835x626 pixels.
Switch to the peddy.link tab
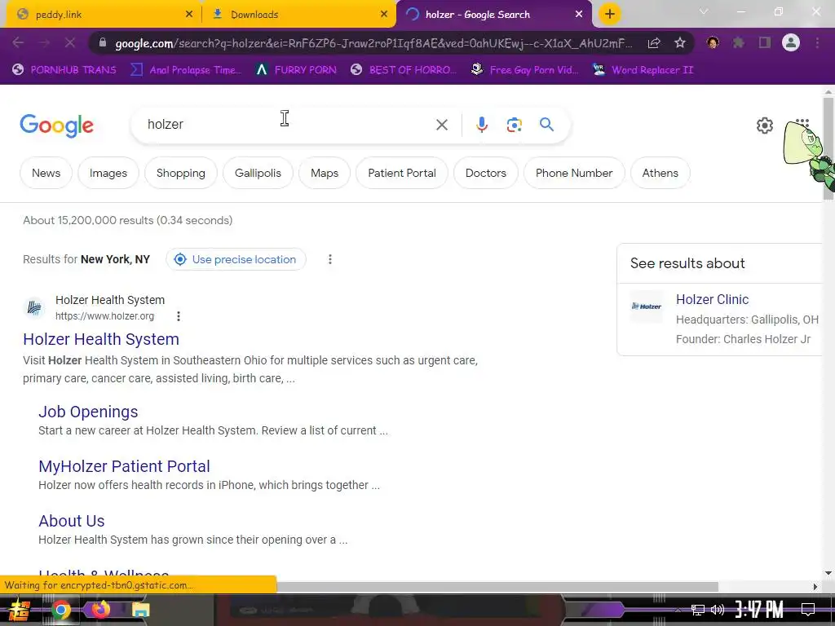tap(100, 15)
